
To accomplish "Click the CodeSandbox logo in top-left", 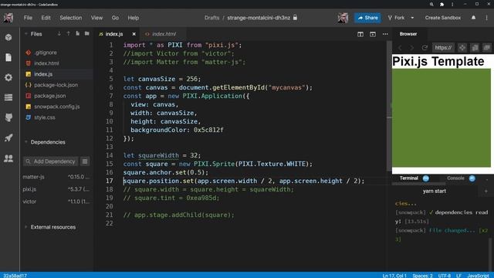I will 8,18.
